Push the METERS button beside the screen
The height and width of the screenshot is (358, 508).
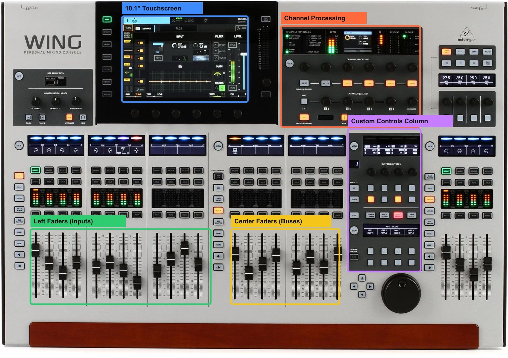click(107, 44)
